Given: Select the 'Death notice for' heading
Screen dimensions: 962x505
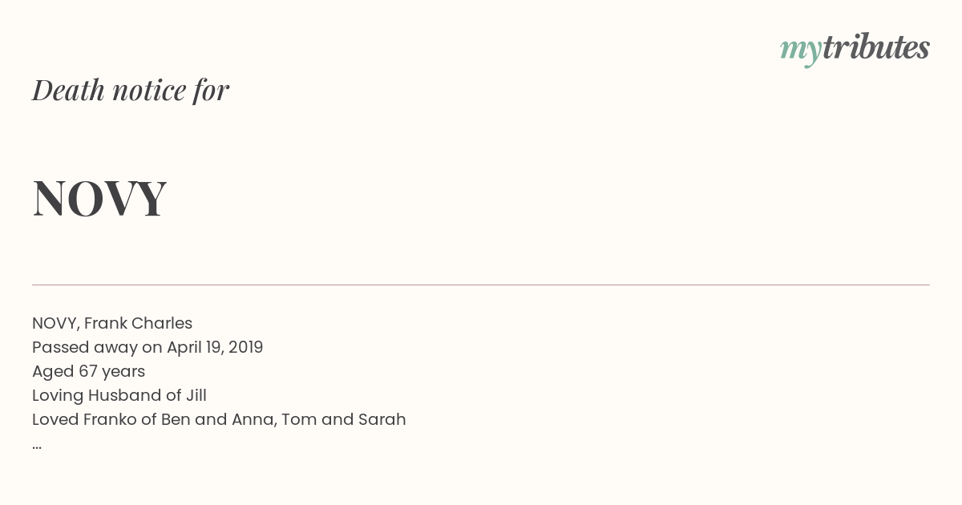Looking at the screenshot, I should tap(131, 90).
